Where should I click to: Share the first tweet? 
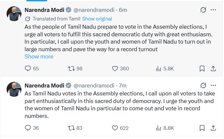click(x=213, y=68)
